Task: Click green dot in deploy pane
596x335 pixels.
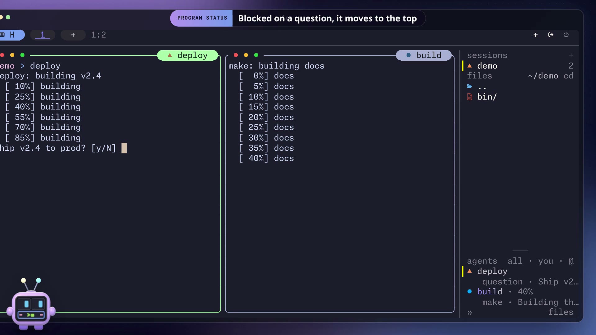Action: click(22, 55)
